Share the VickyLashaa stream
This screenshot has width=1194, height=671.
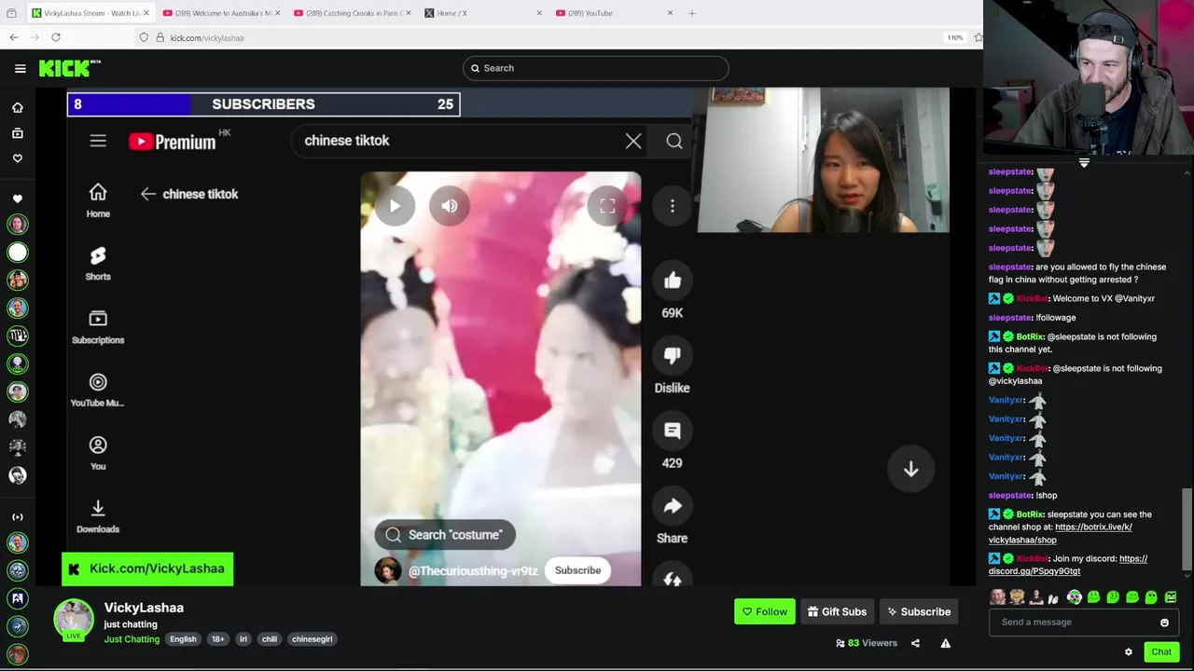(915, 643)
